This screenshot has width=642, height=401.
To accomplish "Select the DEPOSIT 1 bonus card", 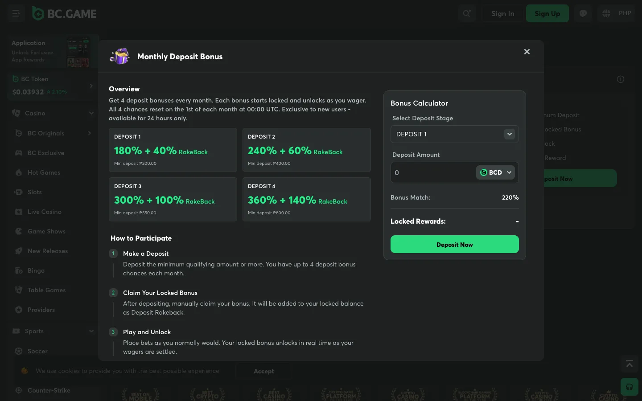I will coord(173,150).
